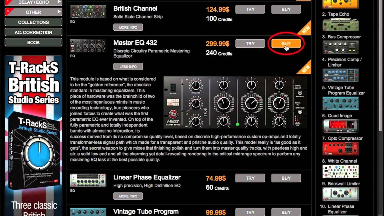
Task: Try the British Channel plugin
Action: [x=250, y=9]
